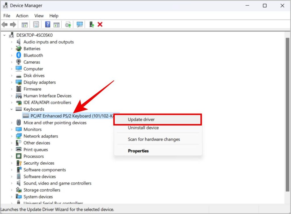Expand the Computer category chevron

tap(11, 69)
